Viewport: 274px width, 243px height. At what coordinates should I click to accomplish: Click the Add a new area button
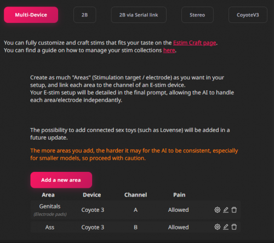point(61,180)
